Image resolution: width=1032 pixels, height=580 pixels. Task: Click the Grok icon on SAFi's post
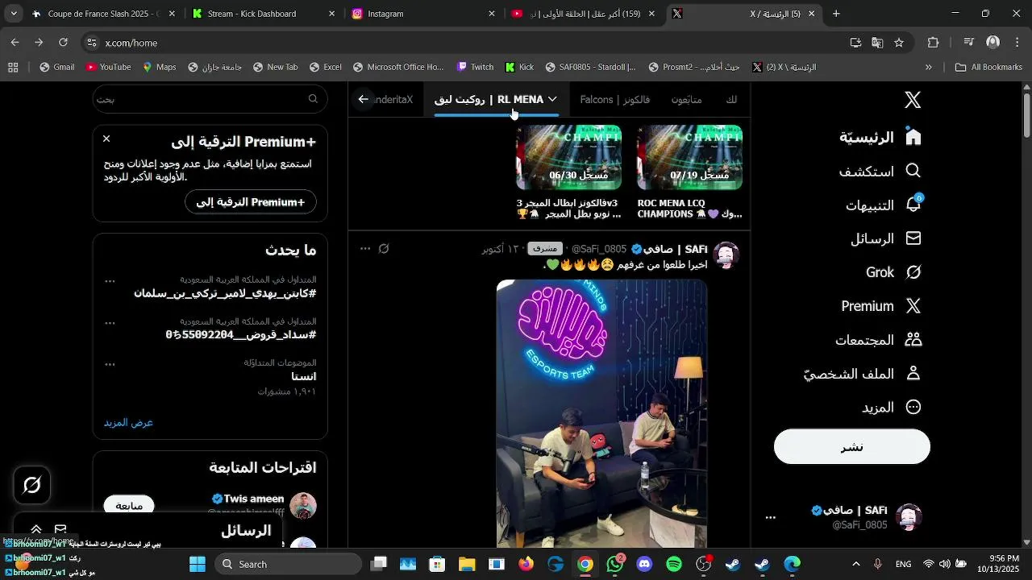(x=384, y=249)
